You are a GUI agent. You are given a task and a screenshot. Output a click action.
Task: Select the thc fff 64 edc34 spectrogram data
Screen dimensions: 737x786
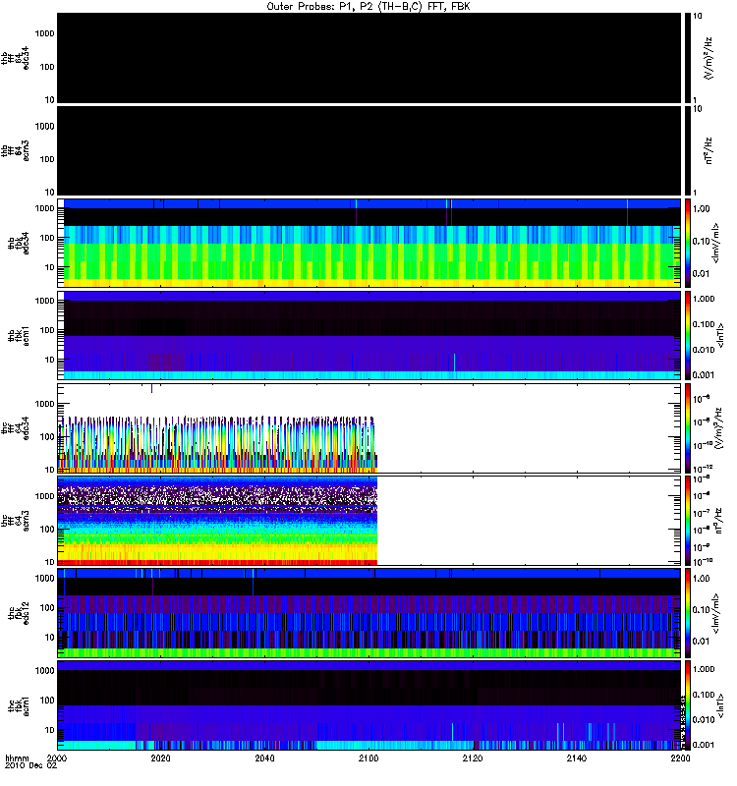(x=217, y=444)
